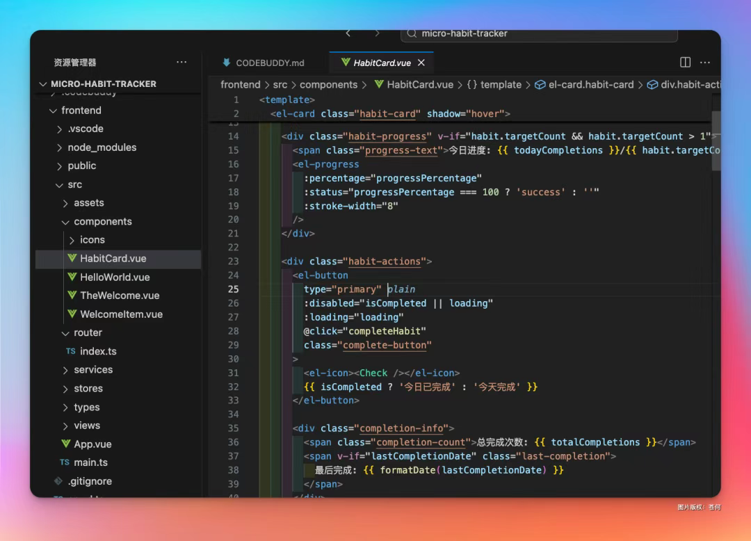Click the split editor right icon
Image resolution: width=751 pixels, height=541 pixels.
coord(685,63)
